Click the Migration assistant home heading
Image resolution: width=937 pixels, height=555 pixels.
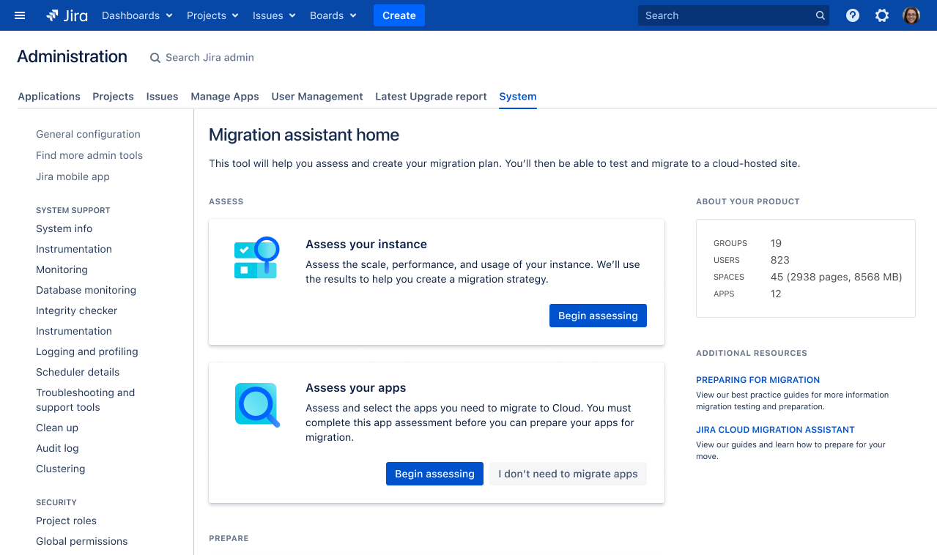point(304,135)
